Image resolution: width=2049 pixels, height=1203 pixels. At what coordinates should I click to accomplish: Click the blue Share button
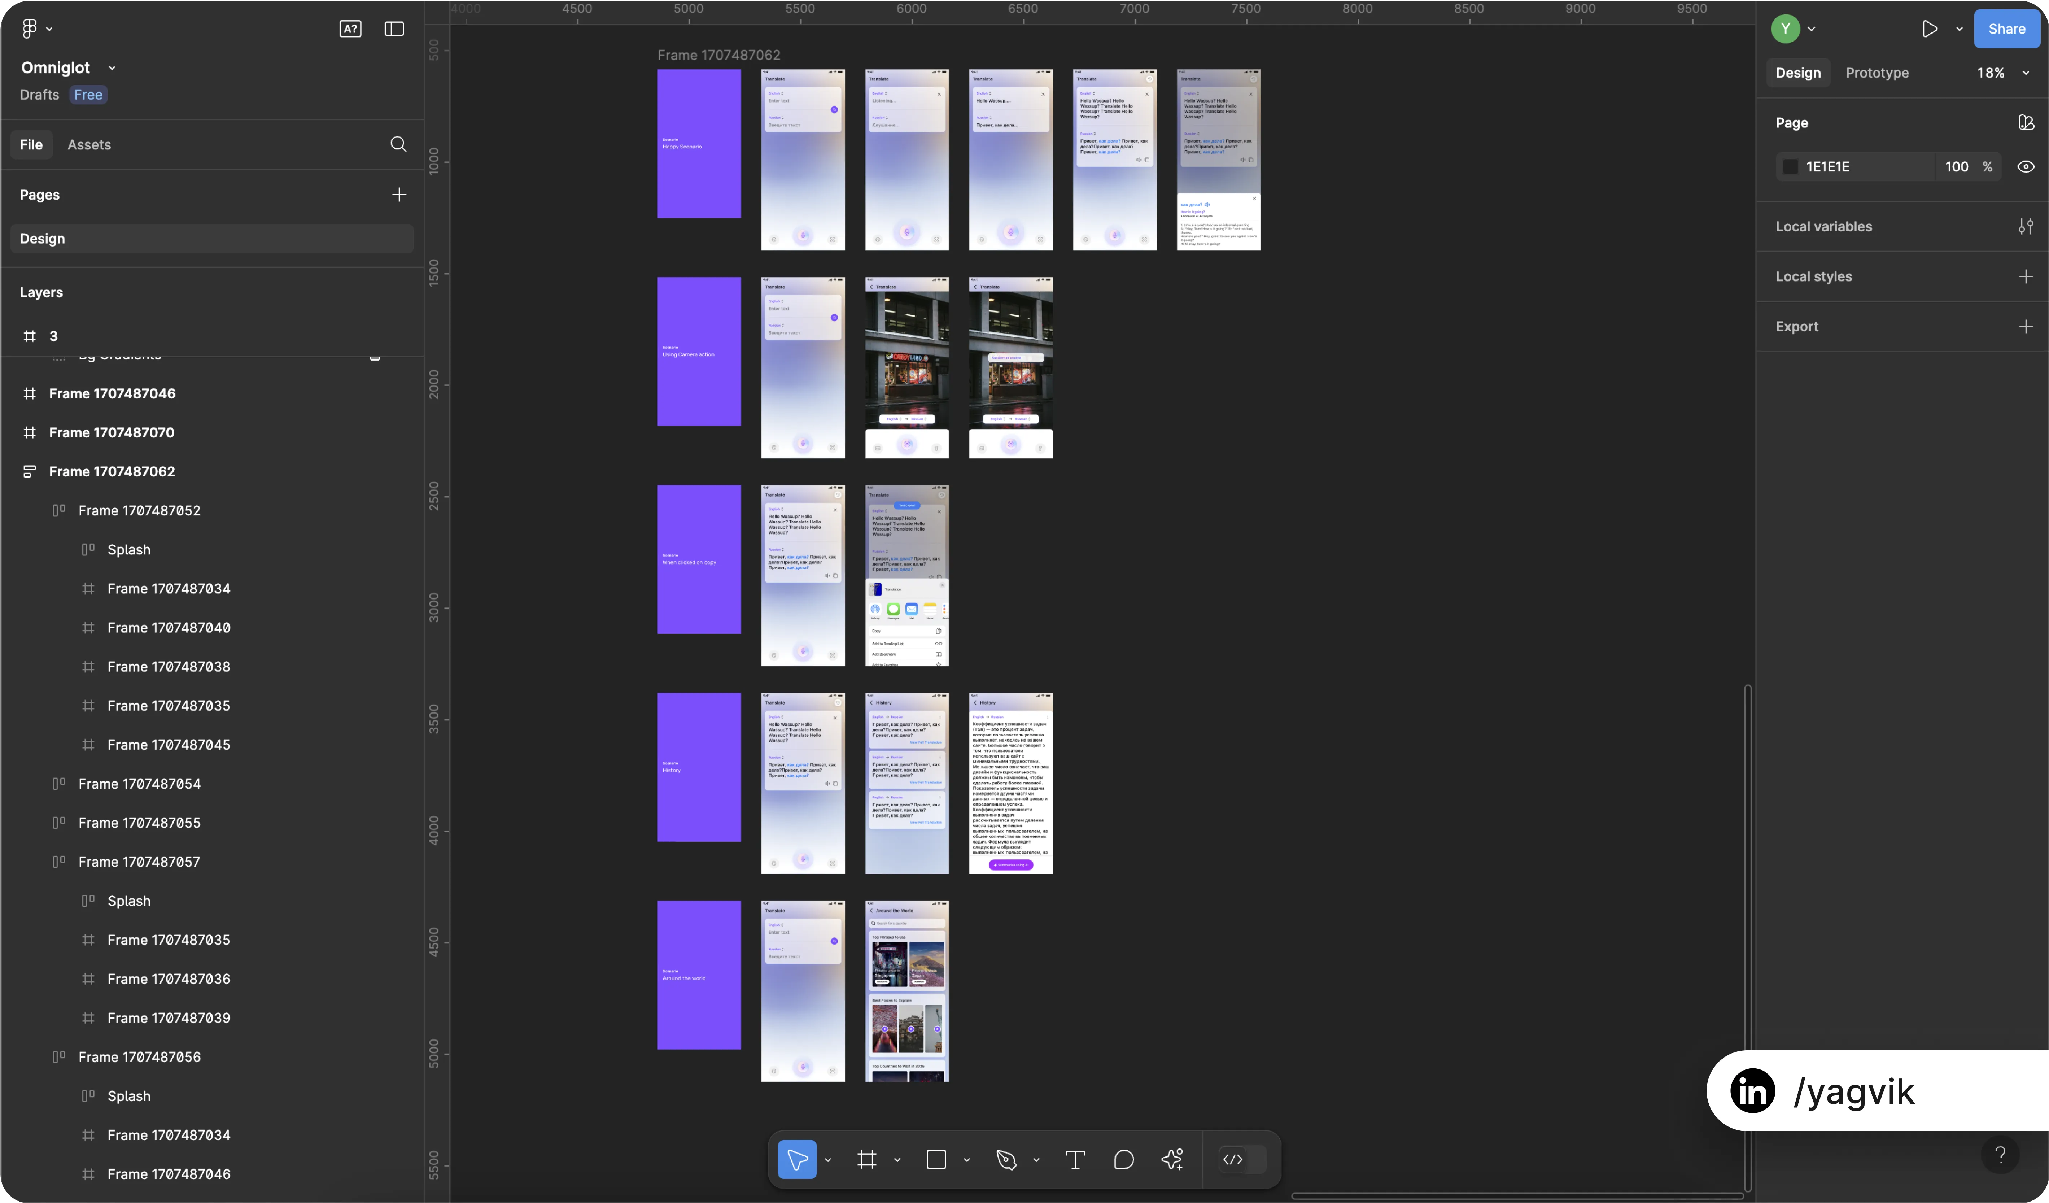point(2006,29)
